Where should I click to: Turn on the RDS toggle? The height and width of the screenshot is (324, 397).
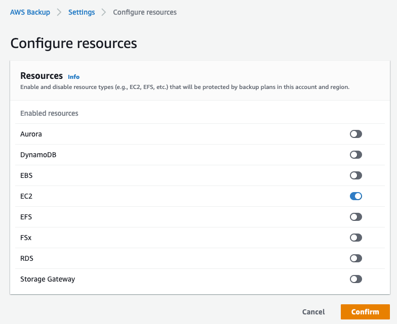(x=355, y=258)
